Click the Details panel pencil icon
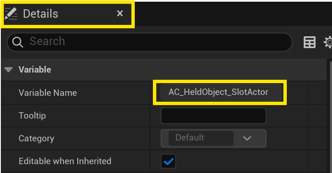This screenshot has height=173, width=332. 11,14
